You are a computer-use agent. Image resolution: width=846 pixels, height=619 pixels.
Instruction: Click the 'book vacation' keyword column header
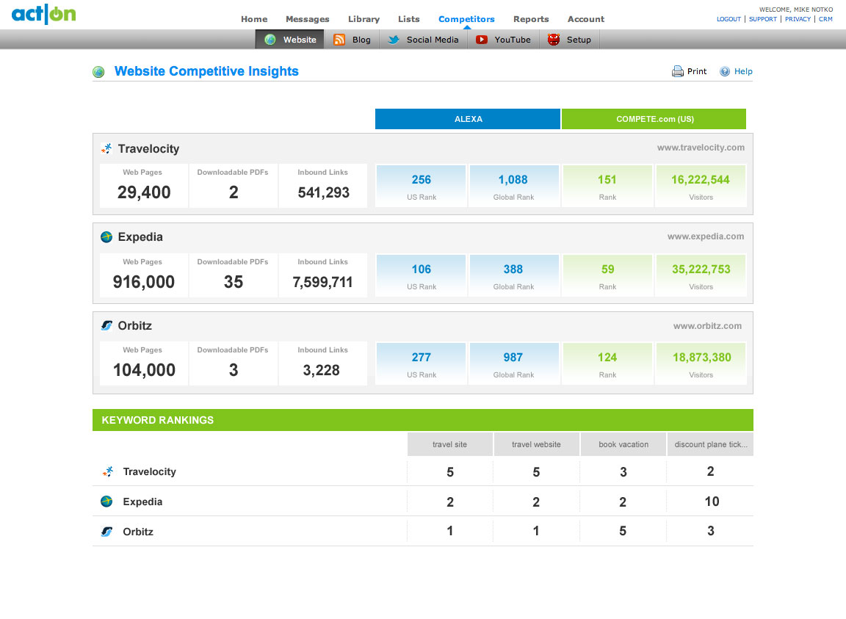pyautogui.click(x=623, y=444)
